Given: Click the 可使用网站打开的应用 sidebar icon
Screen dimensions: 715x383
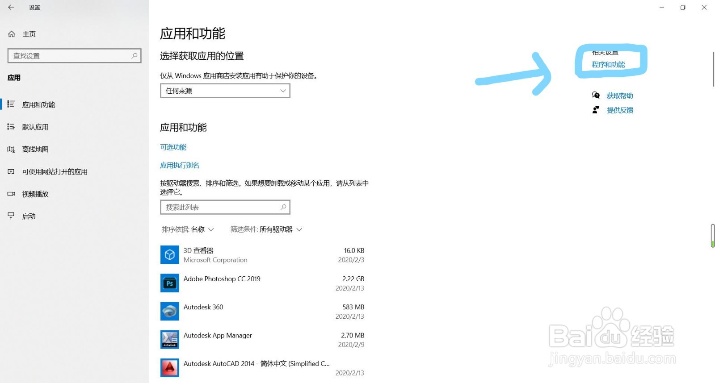Looking at the screenshot, I should point(11,171).
